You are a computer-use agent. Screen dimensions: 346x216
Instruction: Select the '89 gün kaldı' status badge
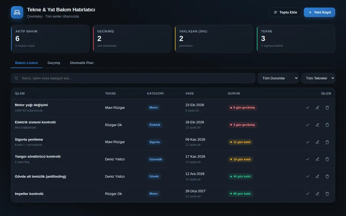coord(240,194)
